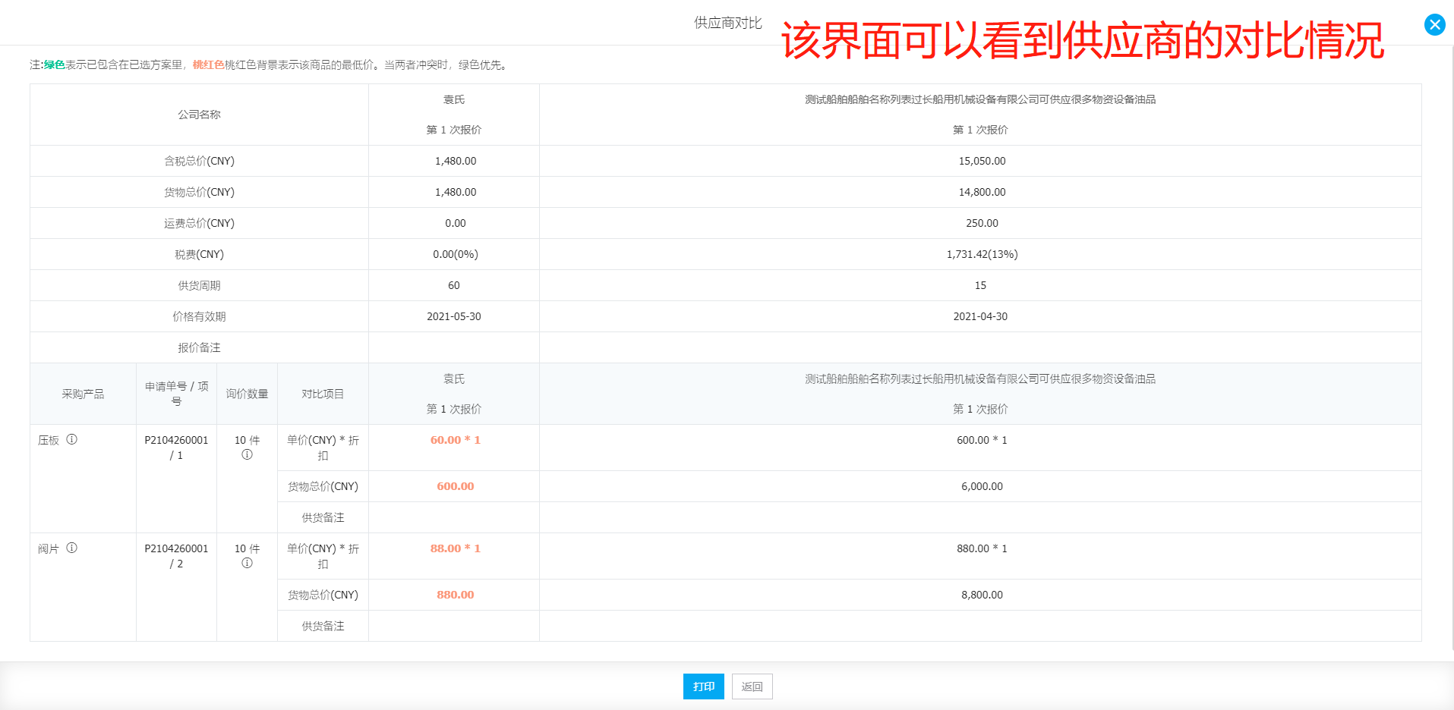Viewport: 1454px width, 710px height.
Task: Select the long supplier name 测试船舶 in top header
Action: click(980, 99)
